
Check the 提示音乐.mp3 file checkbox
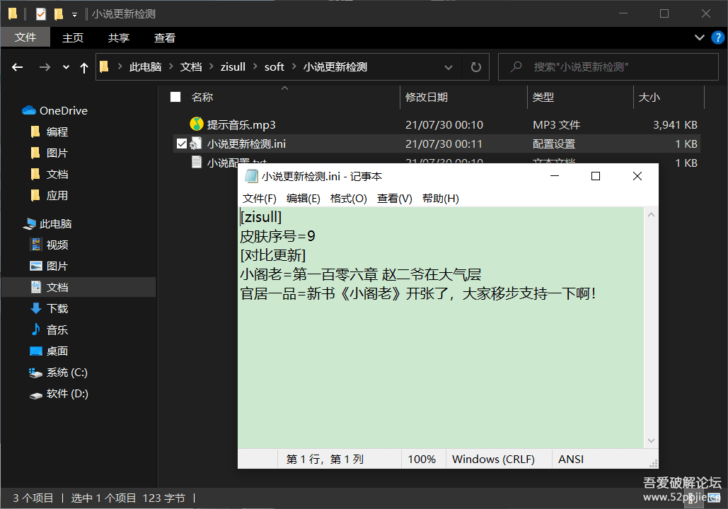coord(182,123)
